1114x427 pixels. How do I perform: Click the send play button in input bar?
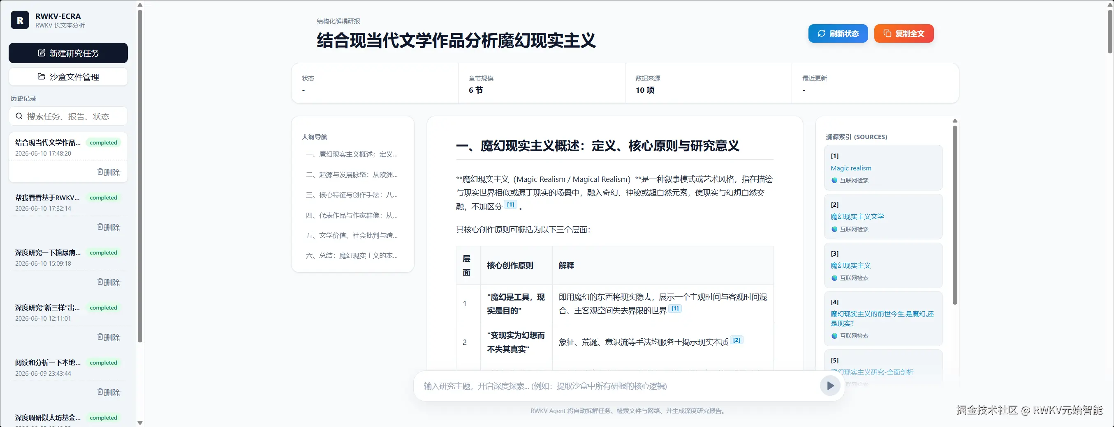(x=830, y=386)
